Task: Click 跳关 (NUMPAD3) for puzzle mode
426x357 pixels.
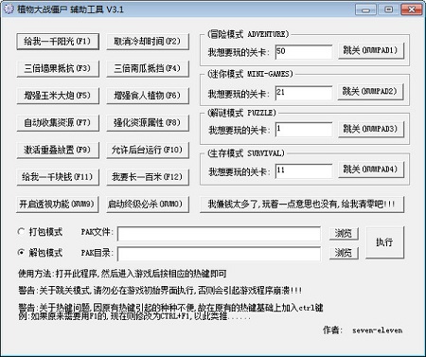Action: coord(371,129)
